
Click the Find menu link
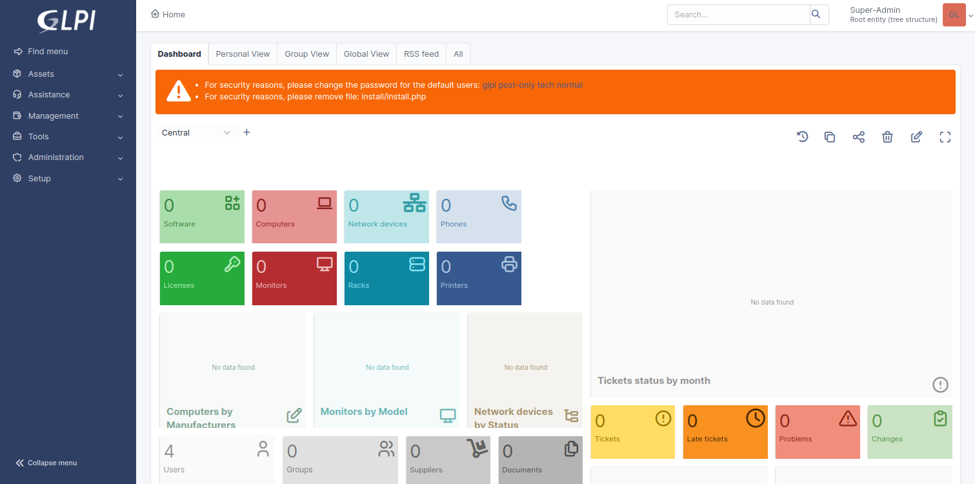pyautogui.click(x=47, y=52)
